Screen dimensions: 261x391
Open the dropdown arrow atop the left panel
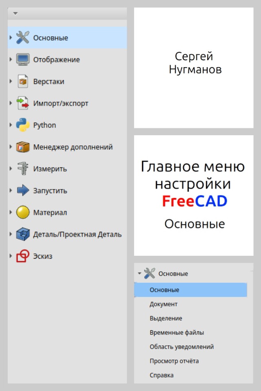(x=15, y=13)
